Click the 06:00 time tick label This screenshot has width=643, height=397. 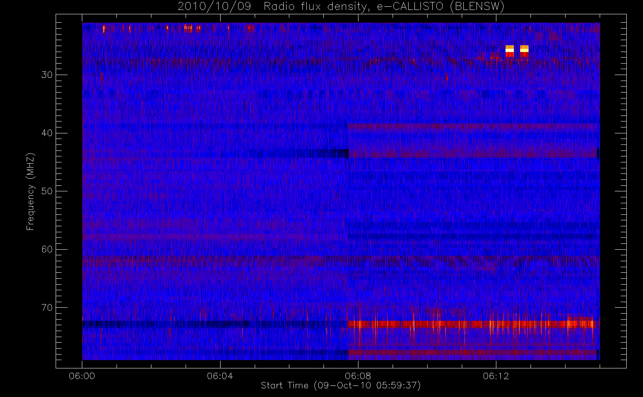click(x=82, y=376)
